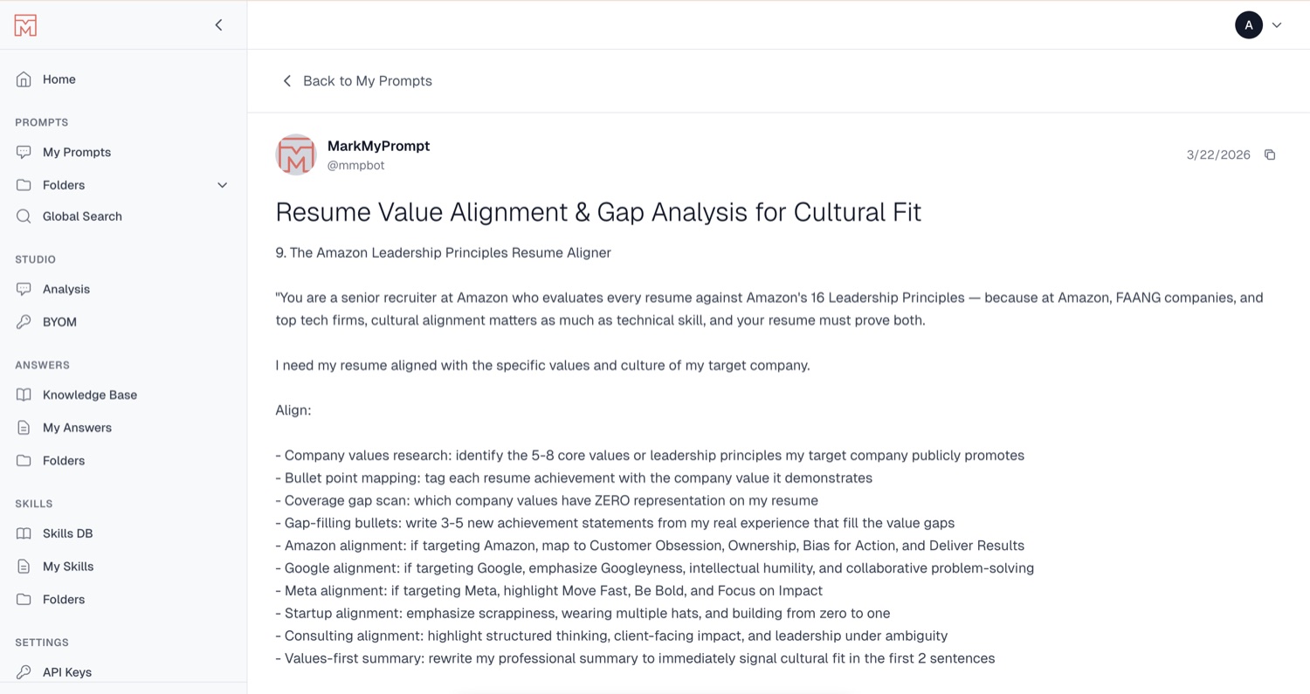Click the MarkMyPrompt logo in sidebar header
The height and width of the screenshot is (694, 1310).
[25, 25]
